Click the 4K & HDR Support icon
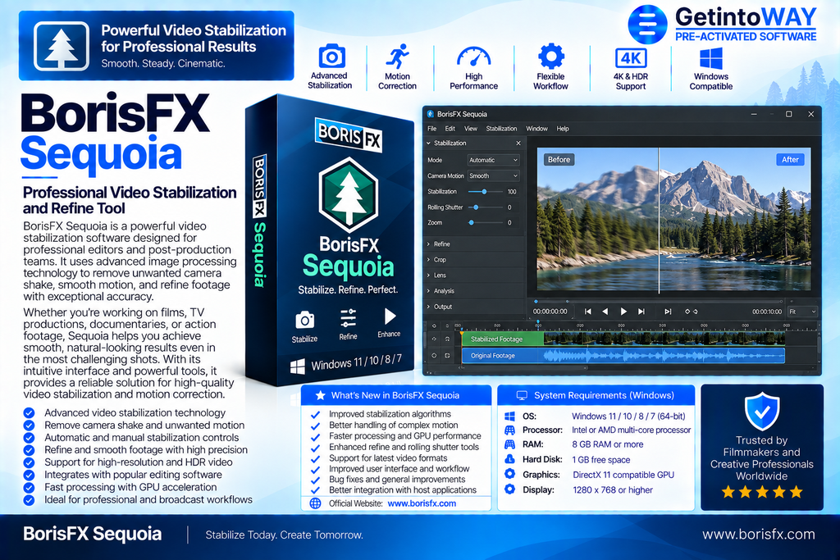 pyautogui.click(x=631, y=58)
